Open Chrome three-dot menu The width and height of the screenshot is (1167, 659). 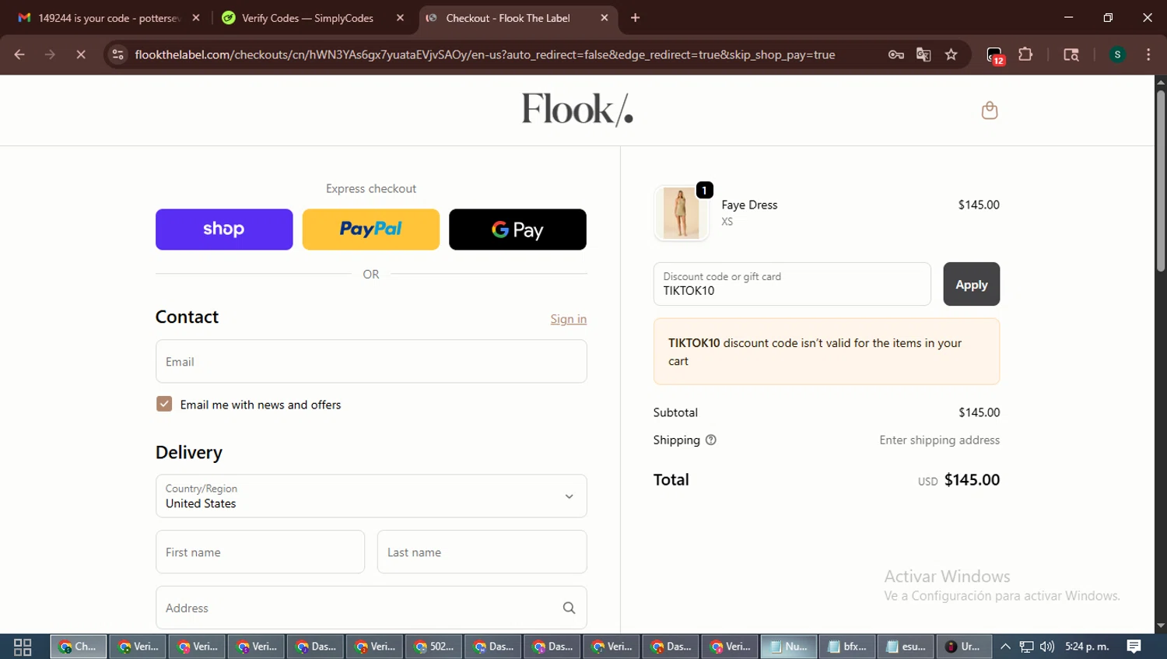click(x=1148, y=54)
